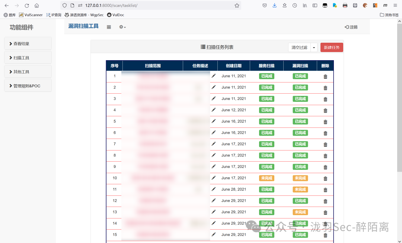Open the browser history clock icon
The width and height of the screenshot is (402, 243).
point(294,5)
